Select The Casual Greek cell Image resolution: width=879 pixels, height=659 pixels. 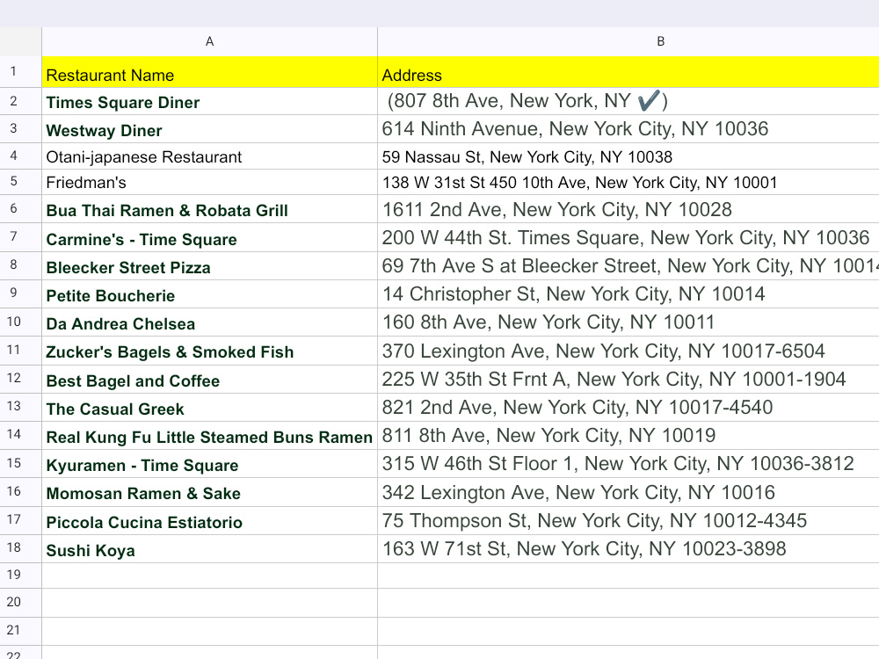click(x=210, y=408)
